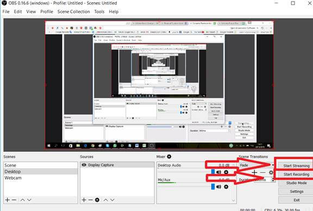Click Mic/Aux volume slider handle
The width and height of the screenshot is (313, 211).
[x=213, y=187]
